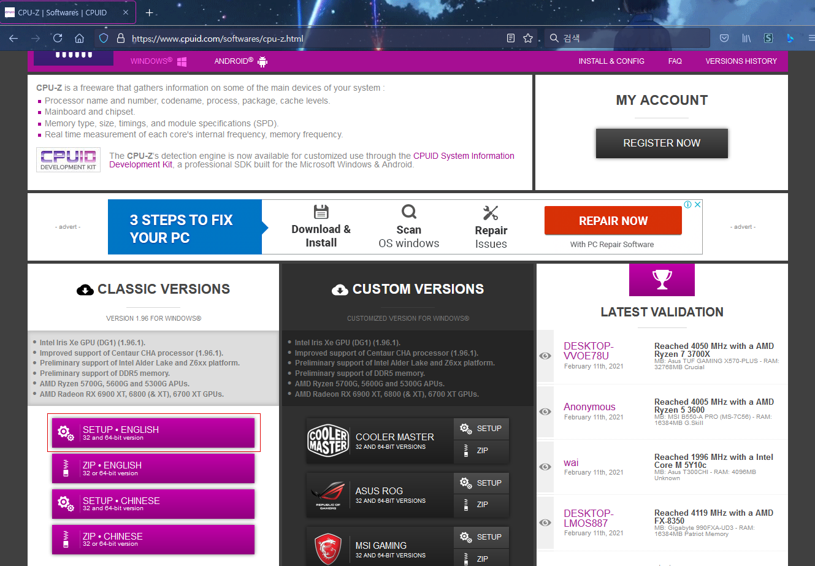The height and width of the screenshot is (566, 815).
Task: Go back with the browser back arrow
Action: coord(13,38)
